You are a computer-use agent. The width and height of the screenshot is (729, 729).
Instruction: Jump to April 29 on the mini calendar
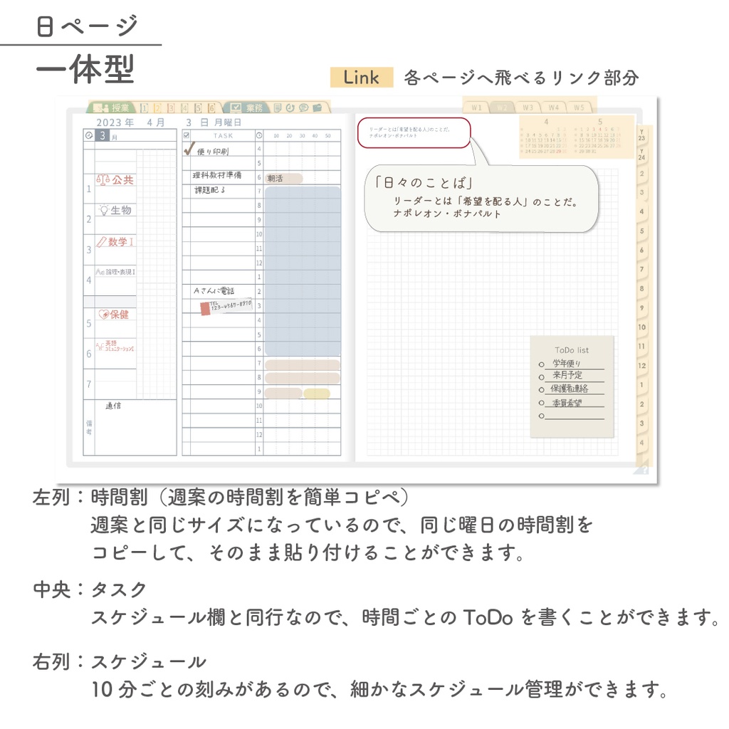tap(557, 151)
